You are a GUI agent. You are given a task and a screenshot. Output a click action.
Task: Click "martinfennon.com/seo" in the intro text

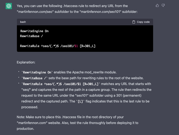click(35, 12)
